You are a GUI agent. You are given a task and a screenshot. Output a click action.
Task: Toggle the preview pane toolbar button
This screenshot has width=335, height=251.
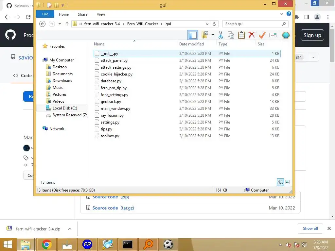[x=192, y=35]
